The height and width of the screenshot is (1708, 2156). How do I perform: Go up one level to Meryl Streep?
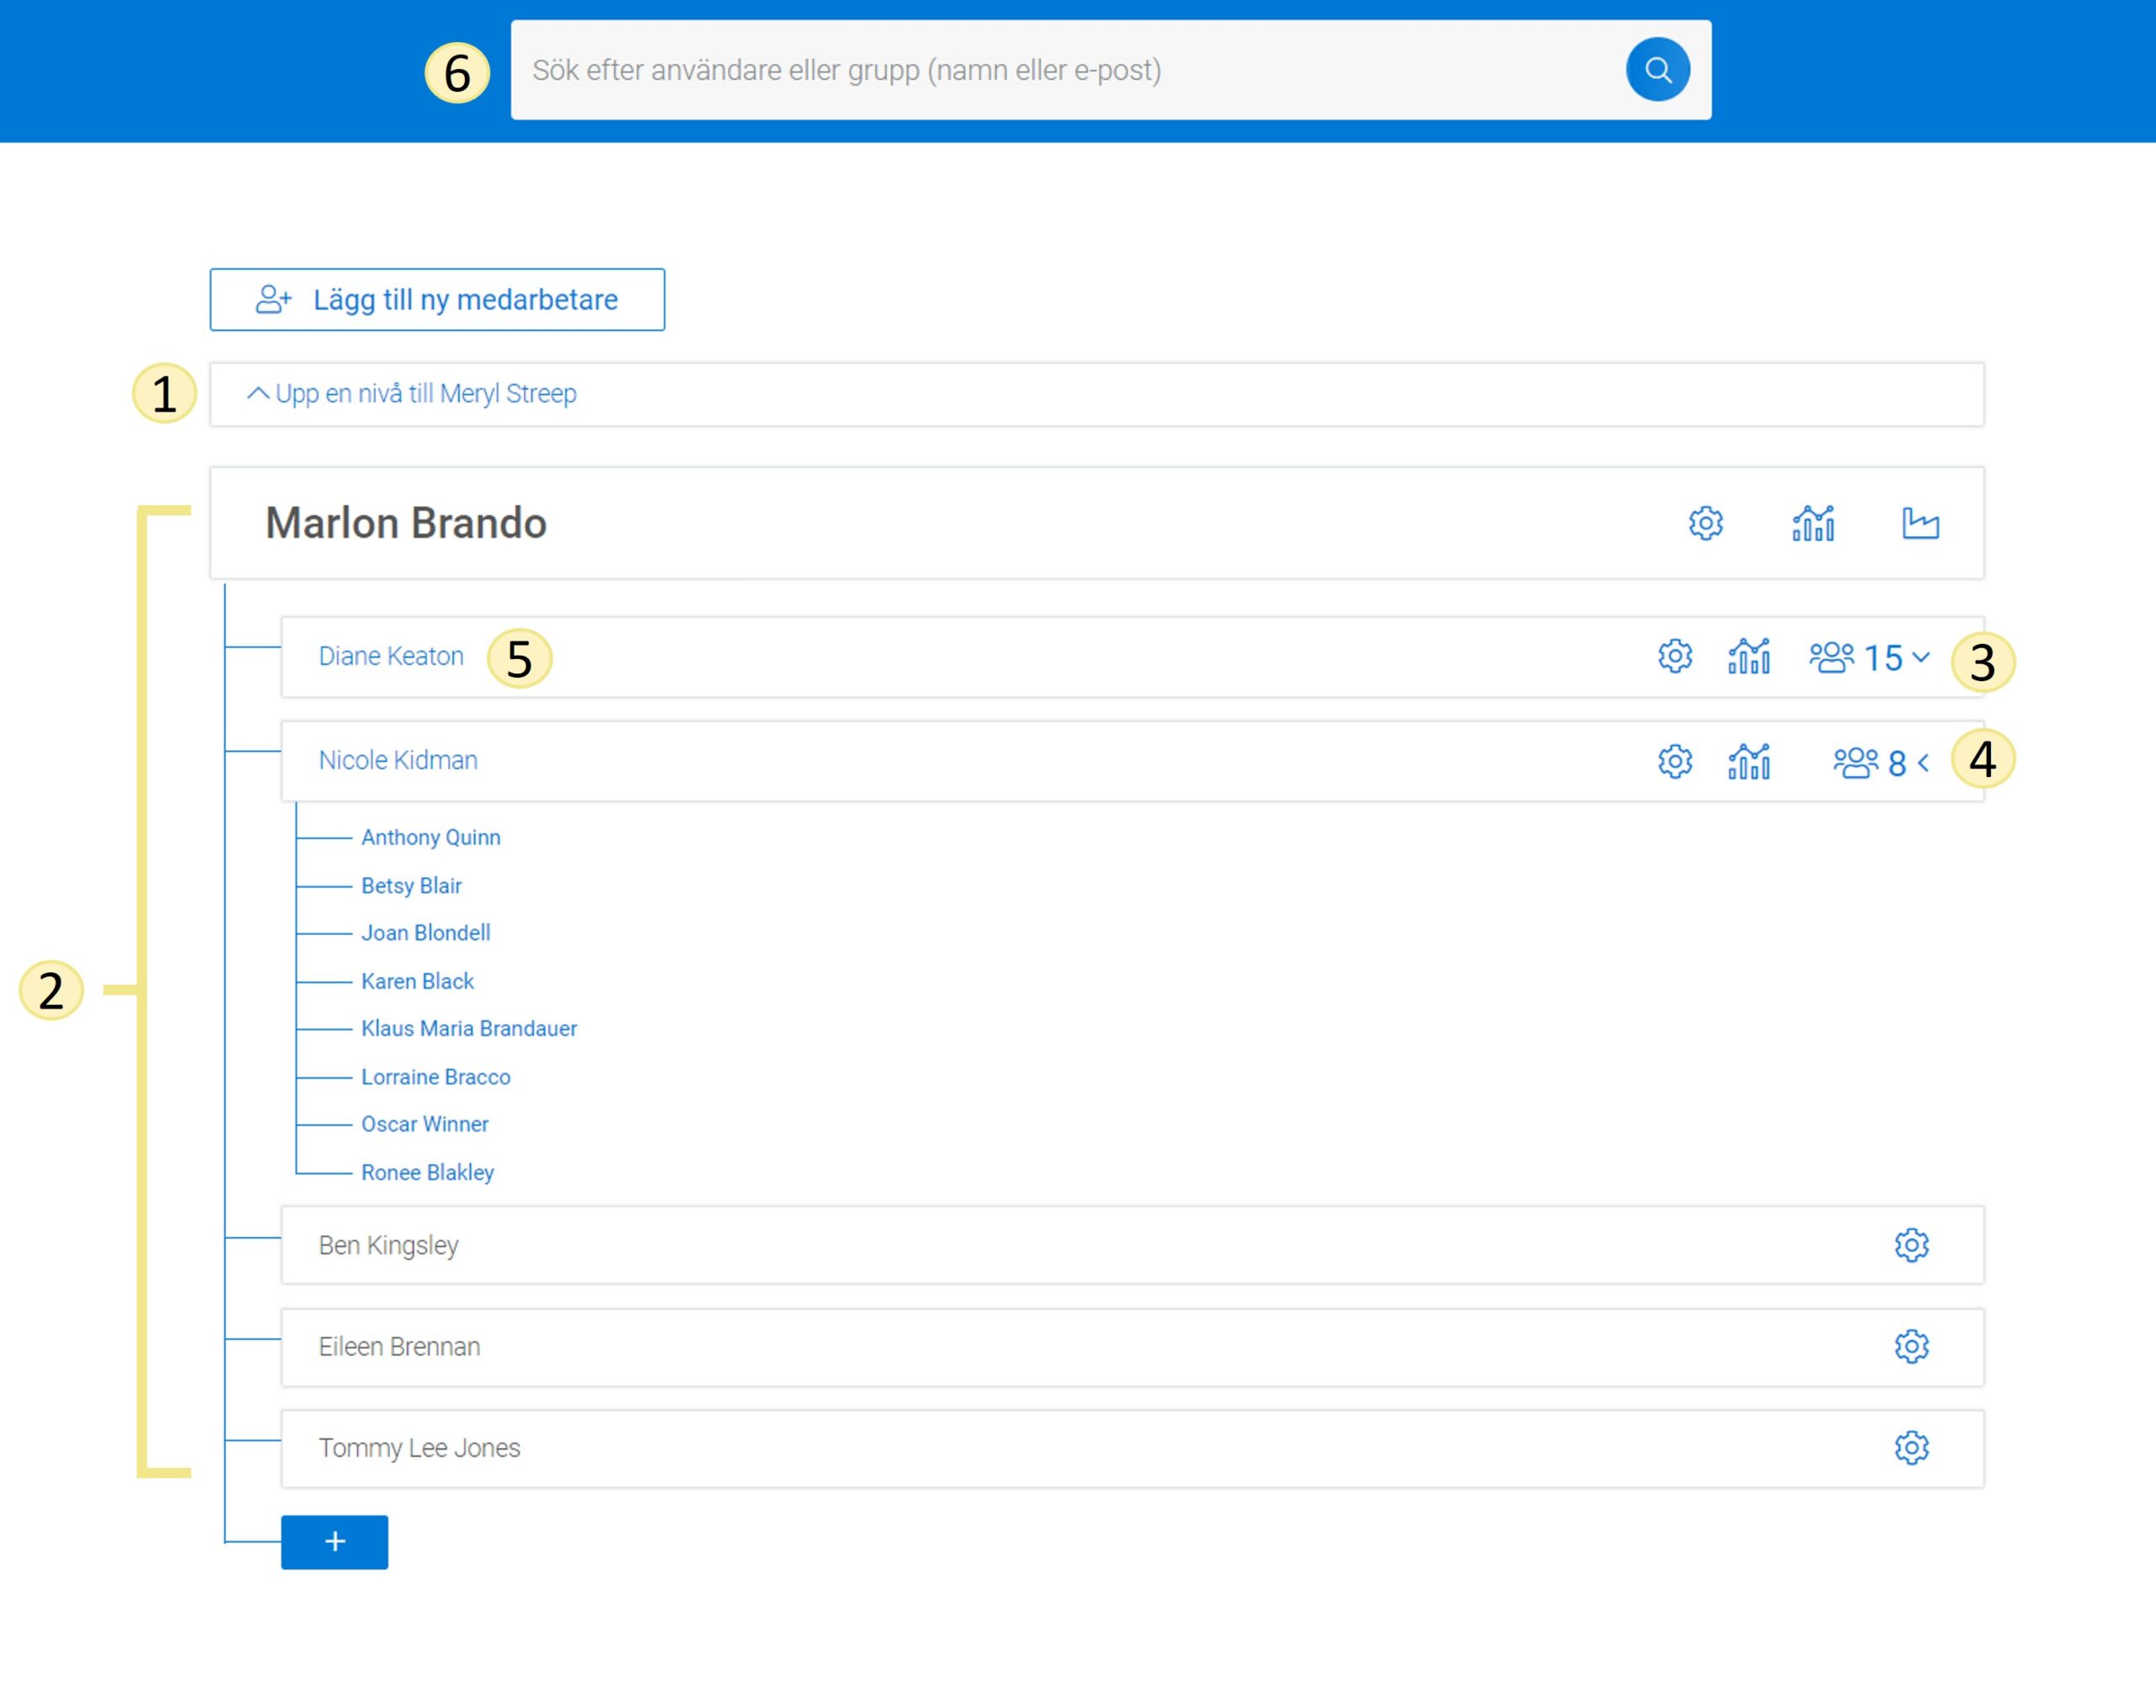[412, 394]
